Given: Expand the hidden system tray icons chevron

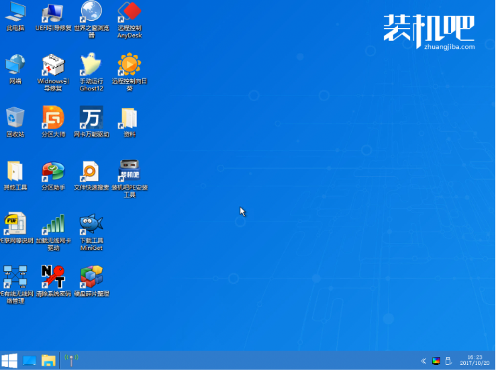Looking at the screenshot, I should click(424, 361).
